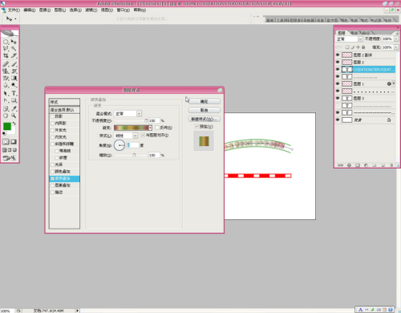Select the Lasso tool
The width and height of the screenshot is (401, 313).
click(6, 49)
